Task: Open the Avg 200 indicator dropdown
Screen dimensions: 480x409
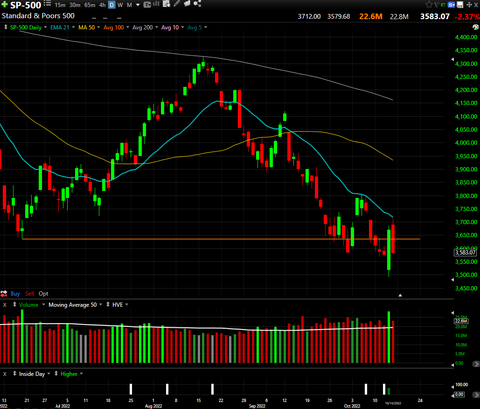Action: click(x=157, y=27)
